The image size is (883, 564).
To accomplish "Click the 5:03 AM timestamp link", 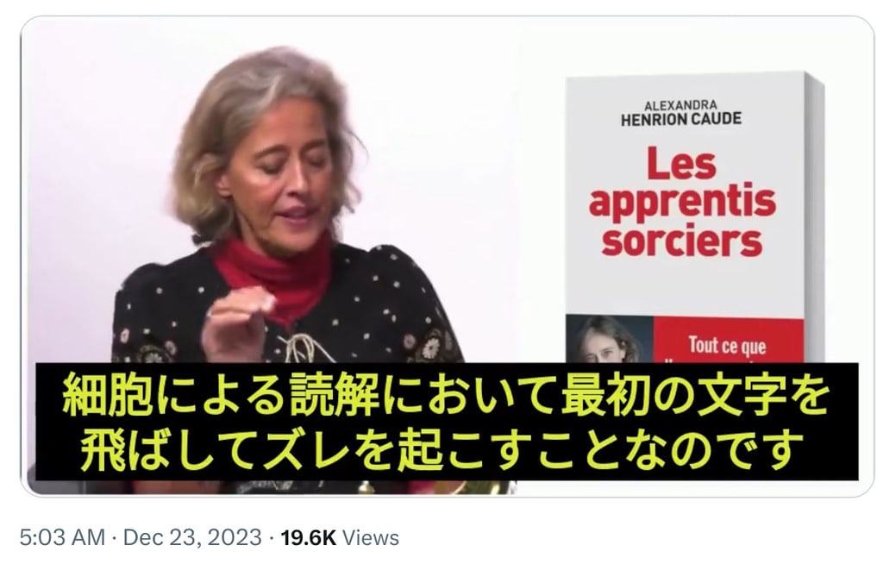I will coord(62,537).
